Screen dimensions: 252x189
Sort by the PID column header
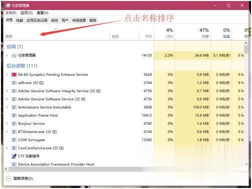pos(146,34)
